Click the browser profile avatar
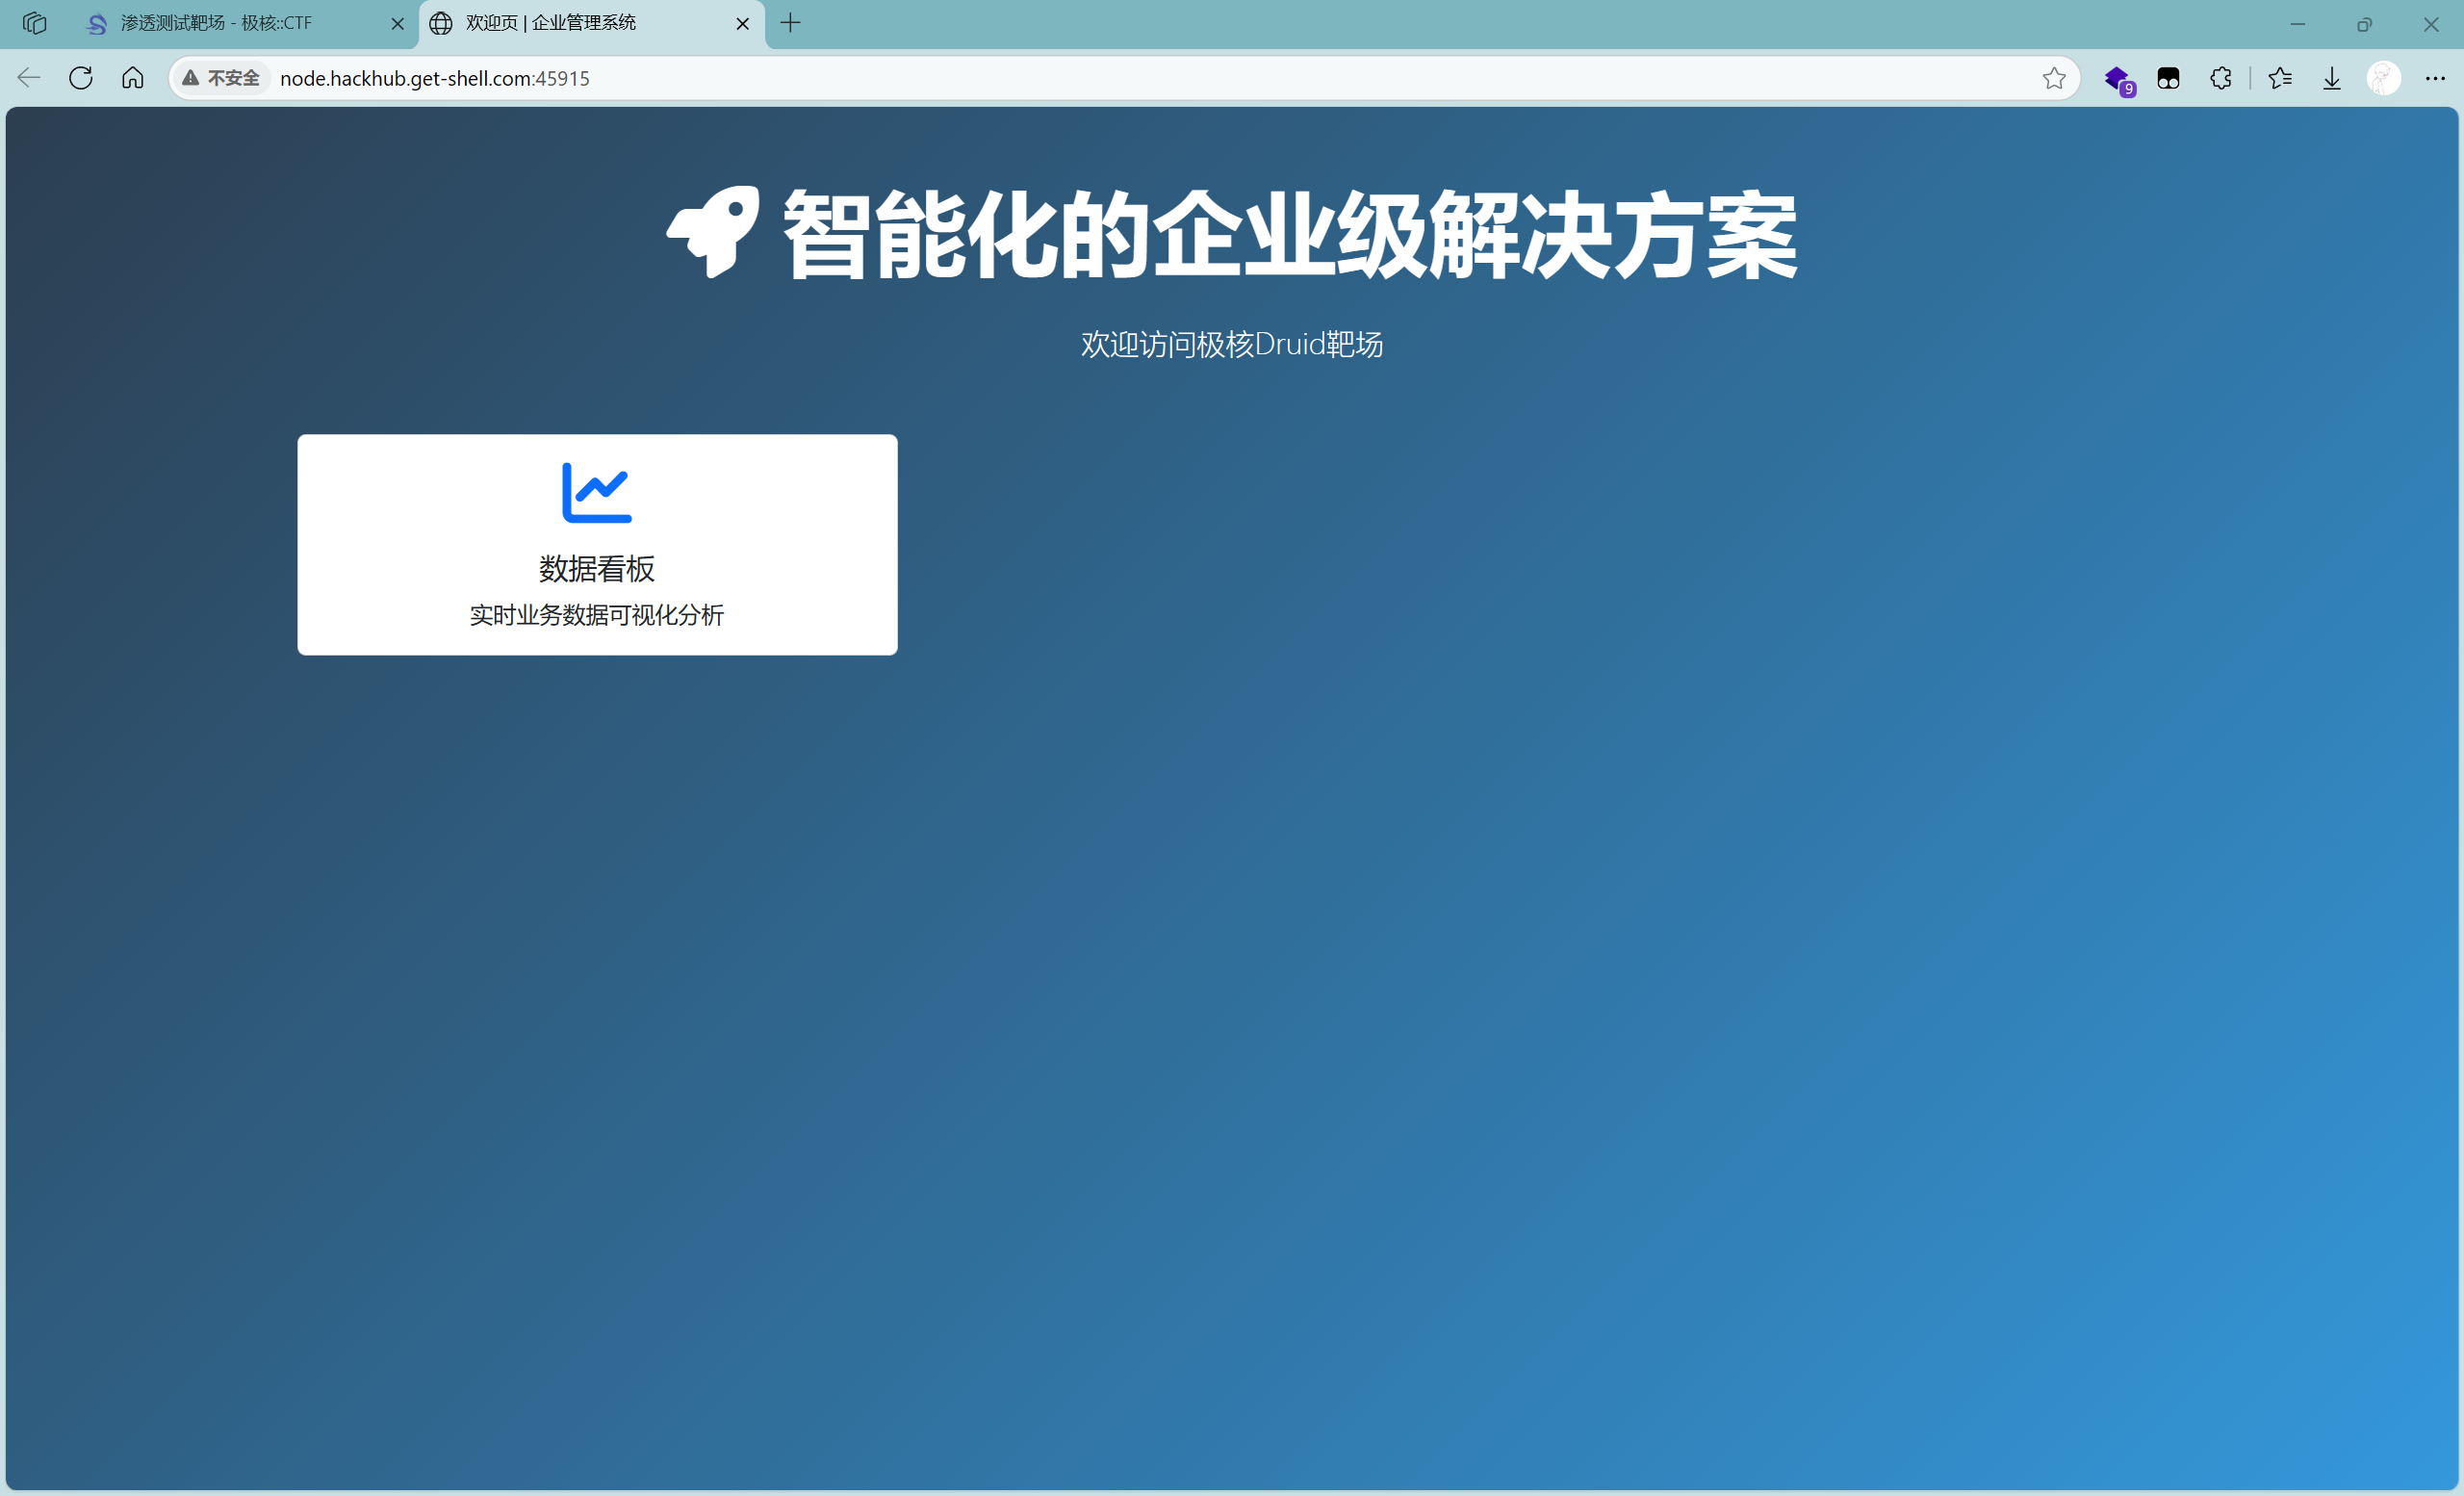Viewport: 2464px width, 1496px height. (2384, 78)
